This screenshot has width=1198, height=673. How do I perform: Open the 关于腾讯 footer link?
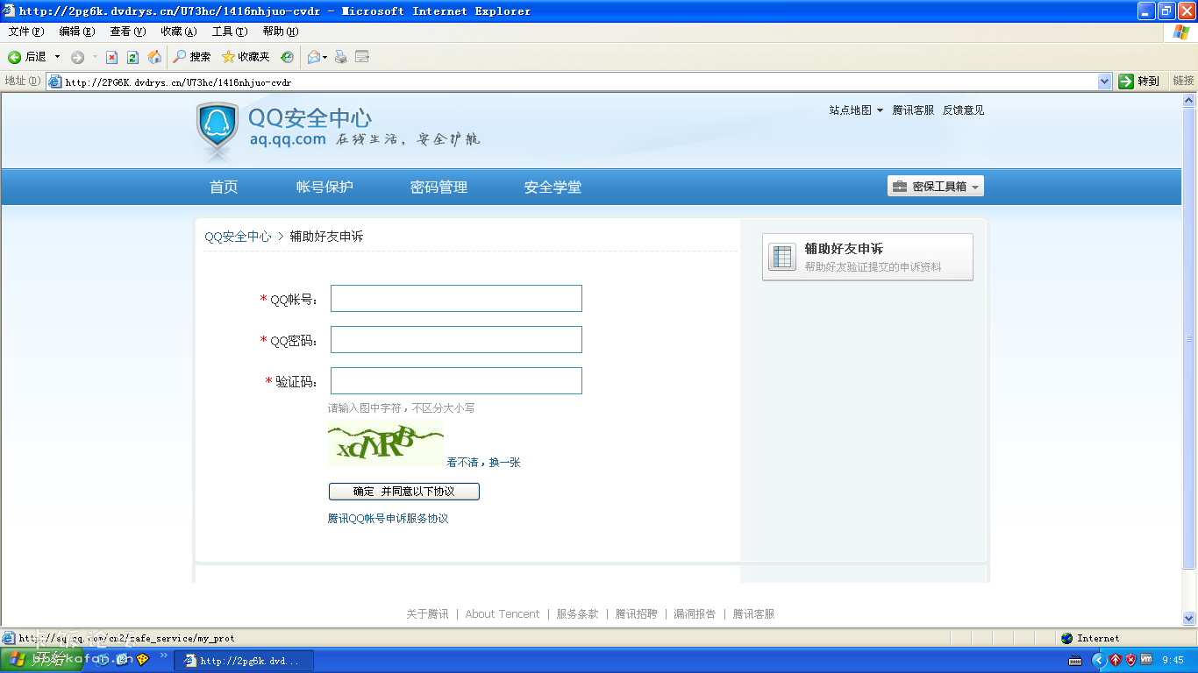(427, 614)
